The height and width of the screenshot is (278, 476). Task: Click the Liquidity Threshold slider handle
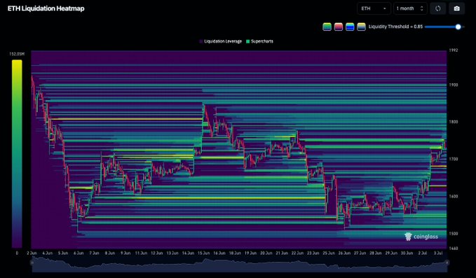(458, 27)
